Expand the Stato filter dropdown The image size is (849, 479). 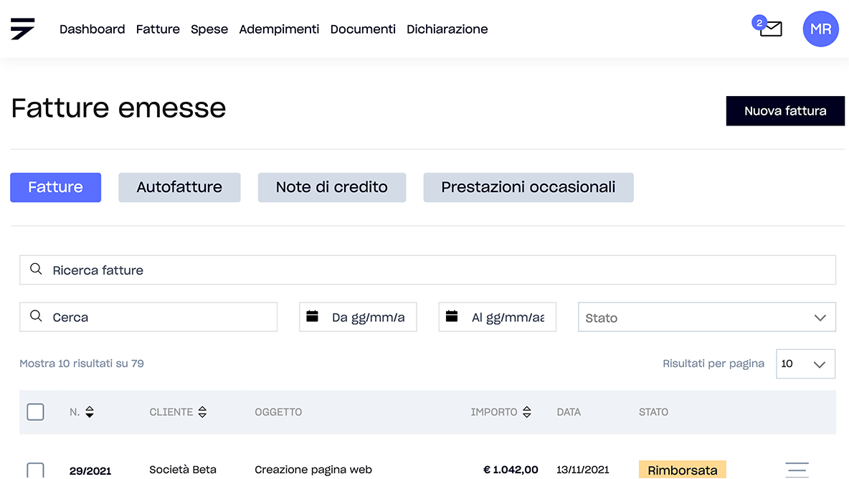pyautogui.click(x=706, y=318)
